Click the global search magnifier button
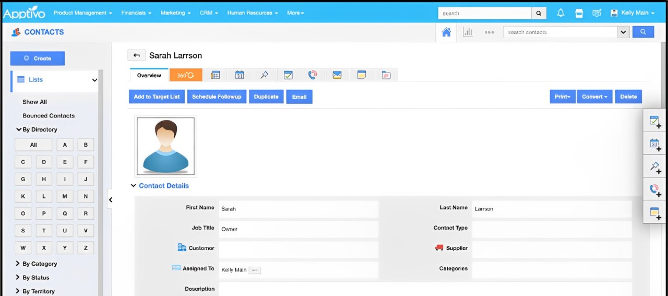Viewport: 668px width, 296px height. click(539, 13)
